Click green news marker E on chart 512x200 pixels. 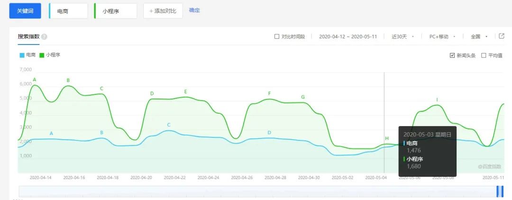185,91
